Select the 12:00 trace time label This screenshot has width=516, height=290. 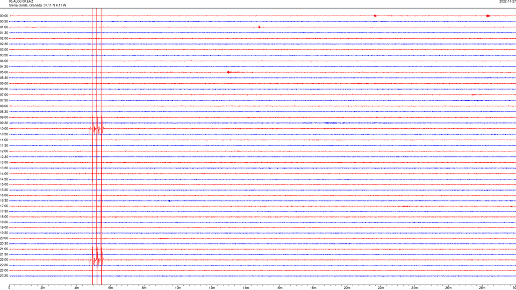[4, 151]
